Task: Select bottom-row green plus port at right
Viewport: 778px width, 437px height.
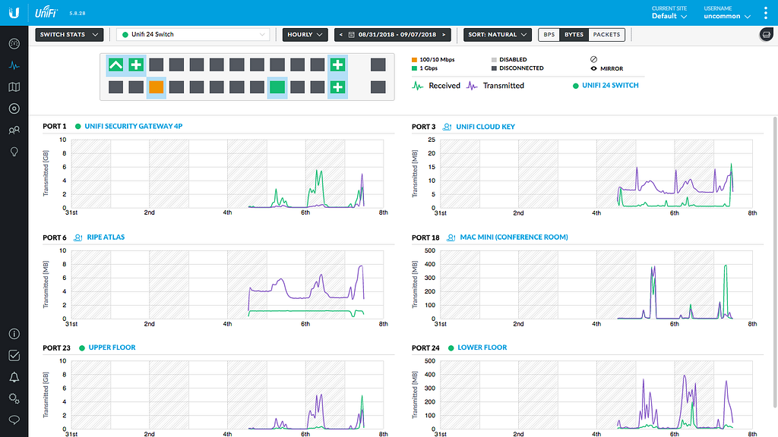Action: (x=338, y=87)
